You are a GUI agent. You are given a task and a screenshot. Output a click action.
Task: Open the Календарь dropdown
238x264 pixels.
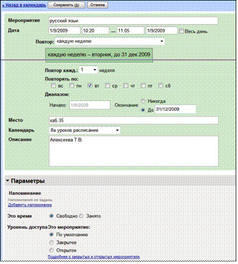84,130
